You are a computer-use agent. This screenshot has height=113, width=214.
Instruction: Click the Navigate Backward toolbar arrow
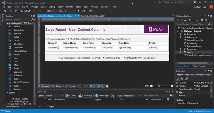5,11
